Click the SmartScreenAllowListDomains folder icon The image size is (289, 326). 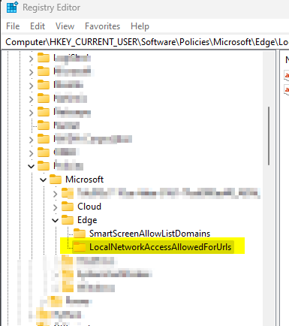coord(80,234)
